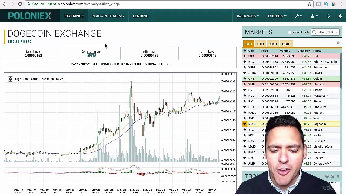Open chart settings gear
This screenshot has width=346, height=194.
coord(10,79)
